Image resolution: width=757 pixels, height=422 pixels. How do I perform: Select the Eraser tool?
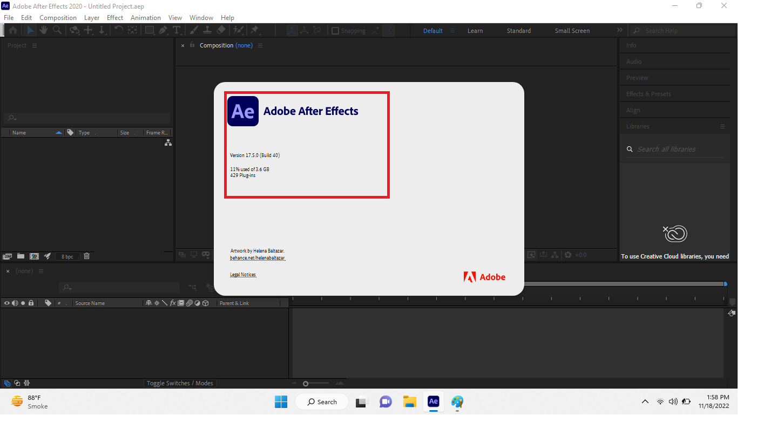(x=221, y=31)
